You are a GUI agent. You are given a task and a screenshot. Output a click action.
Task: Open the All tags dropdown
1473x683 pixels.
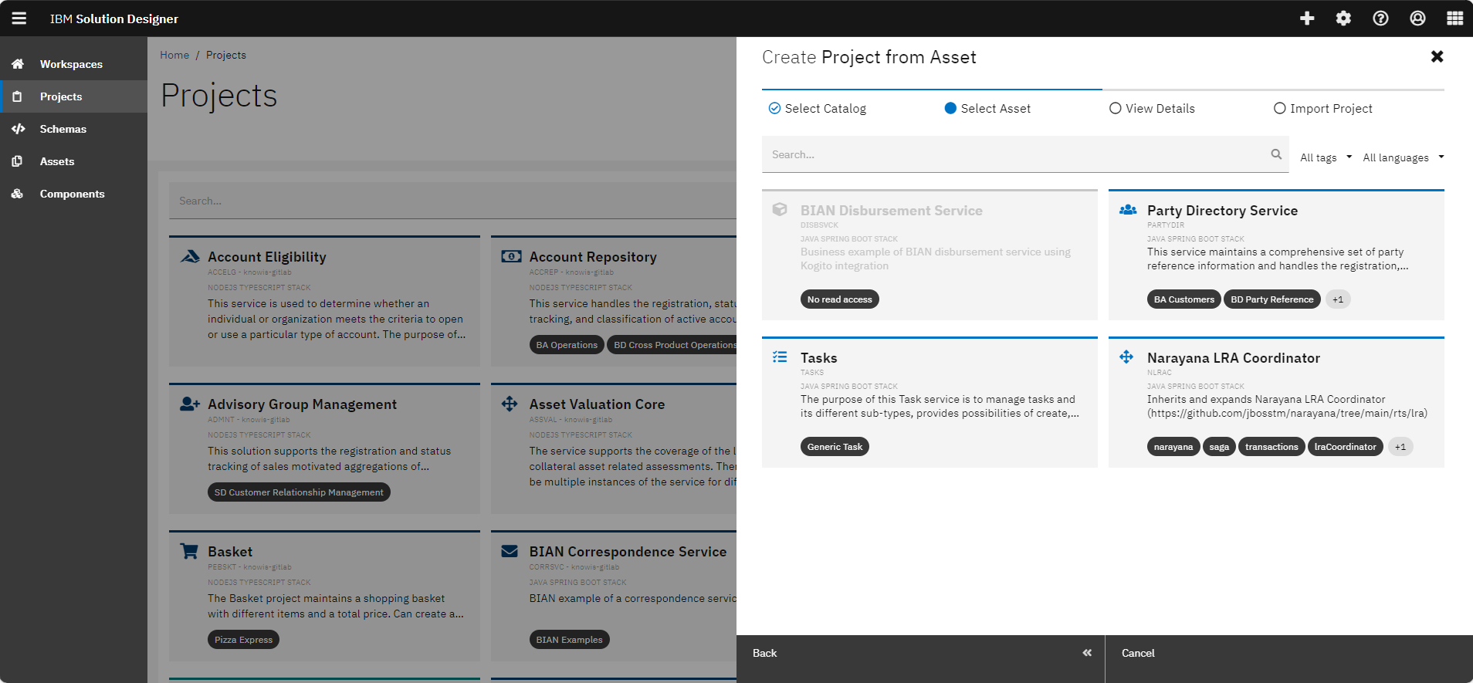coord(1326,157)
